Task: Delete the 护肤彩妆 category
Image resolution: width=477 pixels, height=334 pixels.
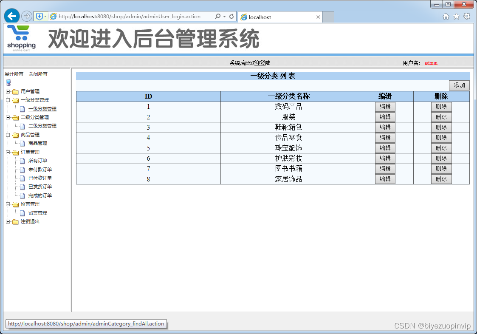Action: (441, 159)
